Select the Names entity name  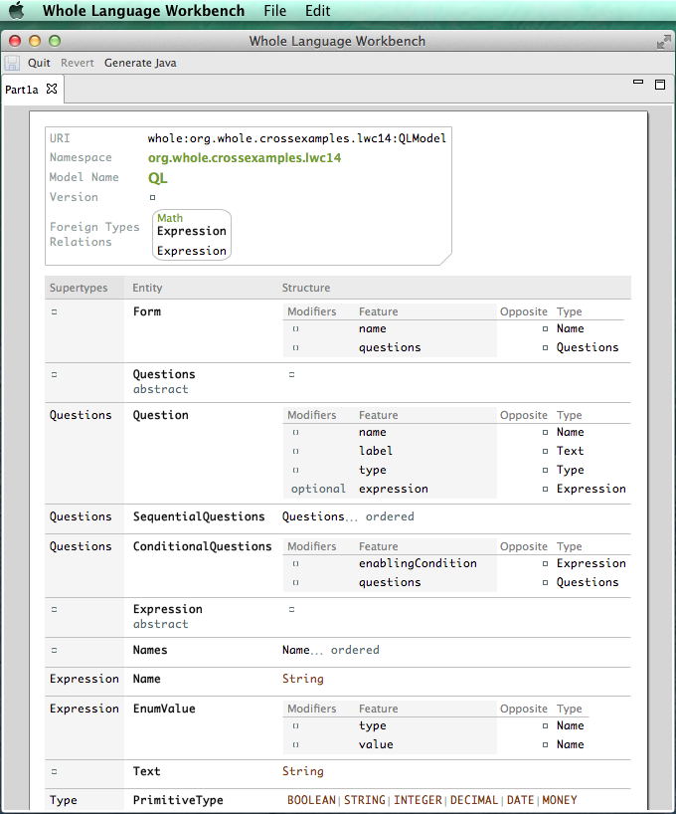(150, 650)
